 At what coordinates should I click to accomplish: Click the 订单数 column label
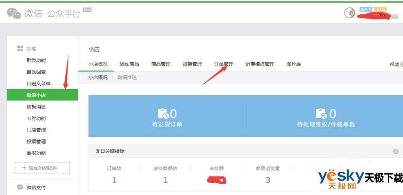[114, 168]
